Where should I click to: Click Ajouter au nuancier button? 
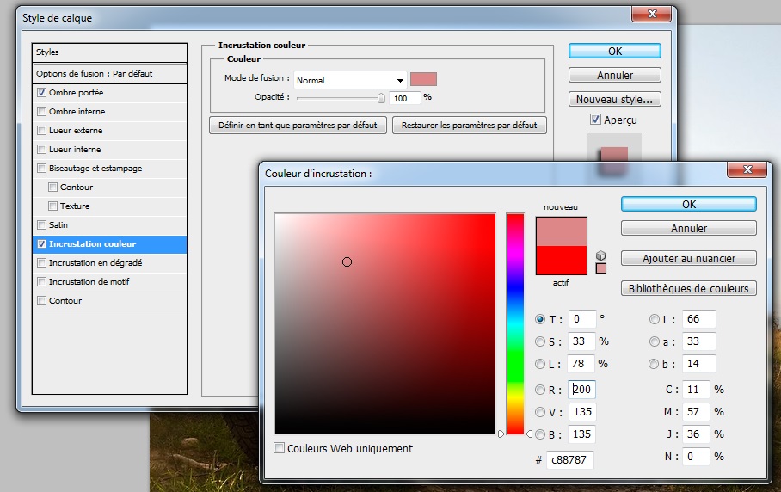tap(688, 258)
